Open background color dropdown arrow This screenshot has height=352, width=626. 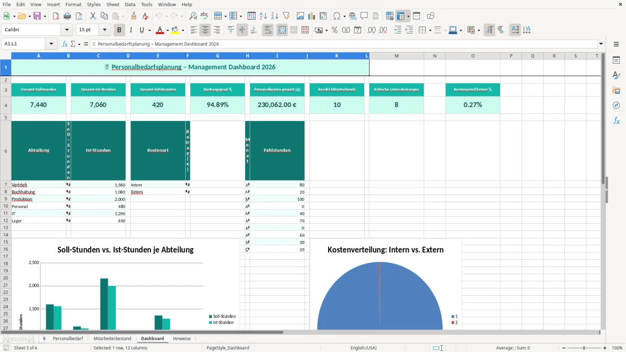183,30
